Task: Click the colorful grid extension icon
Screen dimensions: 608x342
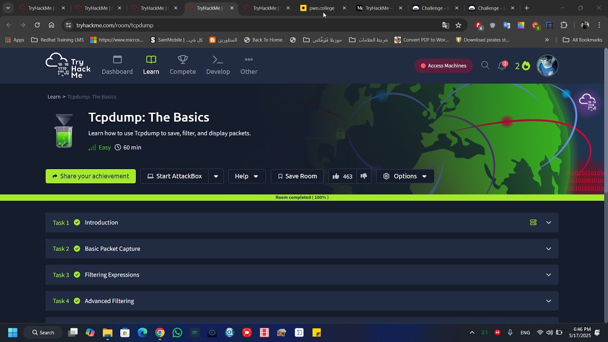Action: click(521, 25)
